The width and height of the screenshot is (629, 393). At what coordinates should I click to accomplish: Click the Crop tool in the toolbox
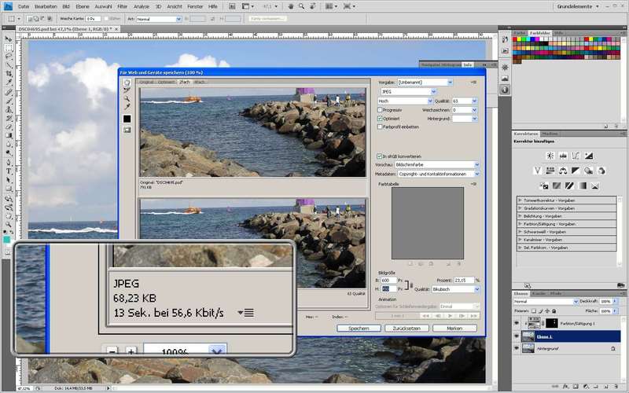pyautogui.click(x=9, y=73)
